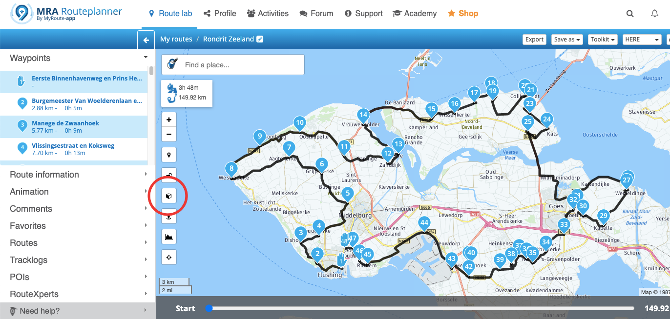Screen dimensions: 670x319
Task: Select waypoint marker 5 on map
Action: coord(347,195)
